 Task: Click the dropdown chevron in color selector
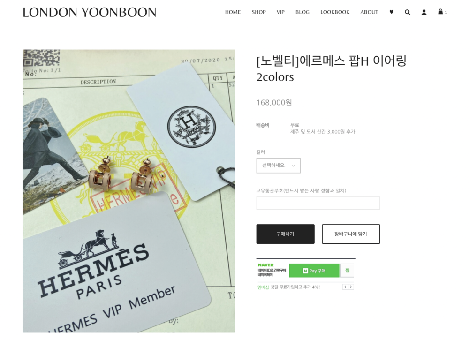(x=294, y=166)
